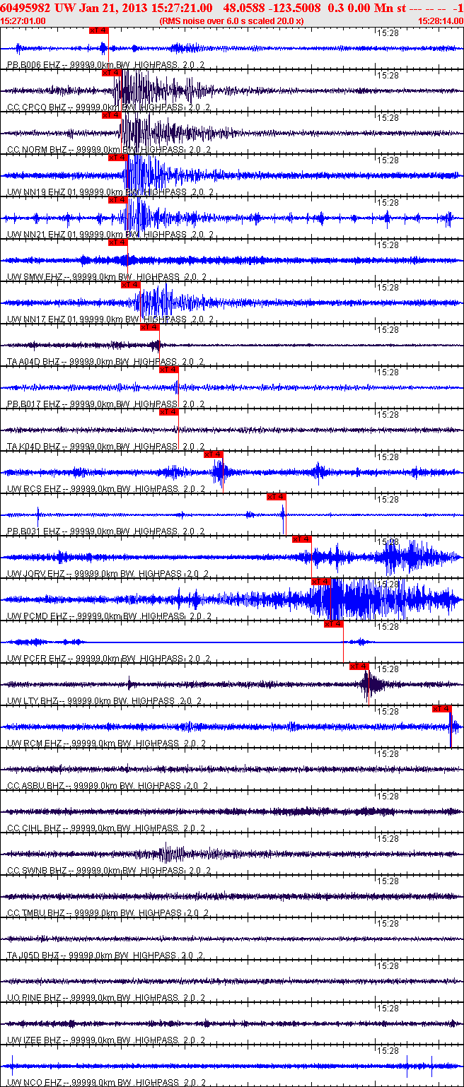This screenshot has width=464, height=1087.
Task: Click the pick marker on PB B017 trace
Action: coord(169,370)
